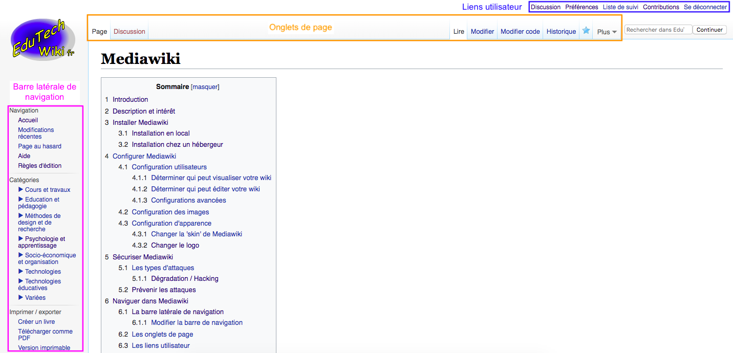
Task: Jump to Sécuriser Mediawiki section
Action: click(x=143, y=257)
